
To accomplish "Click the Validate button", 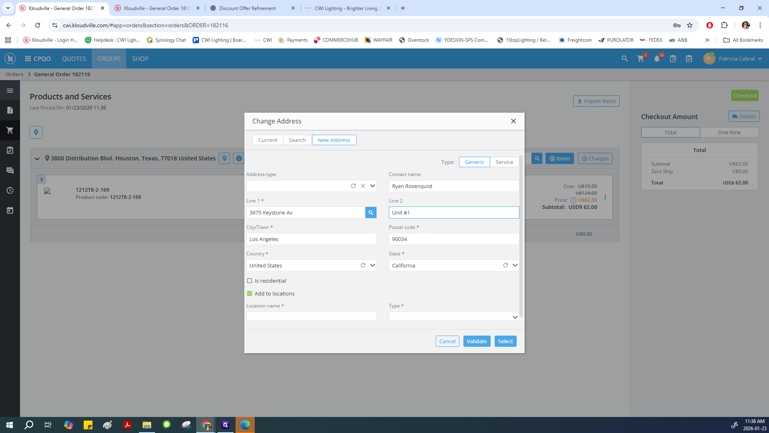I will click(x=477, y=341).
